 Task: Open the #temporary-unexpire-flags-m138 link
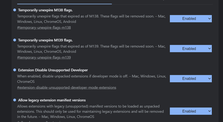click(44, 28)
